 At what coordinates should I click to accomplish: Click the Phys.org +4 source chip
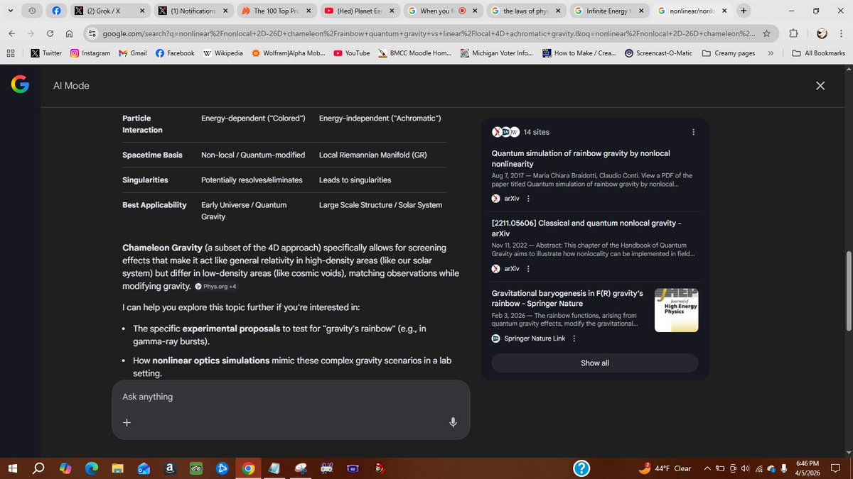(215, 287)
